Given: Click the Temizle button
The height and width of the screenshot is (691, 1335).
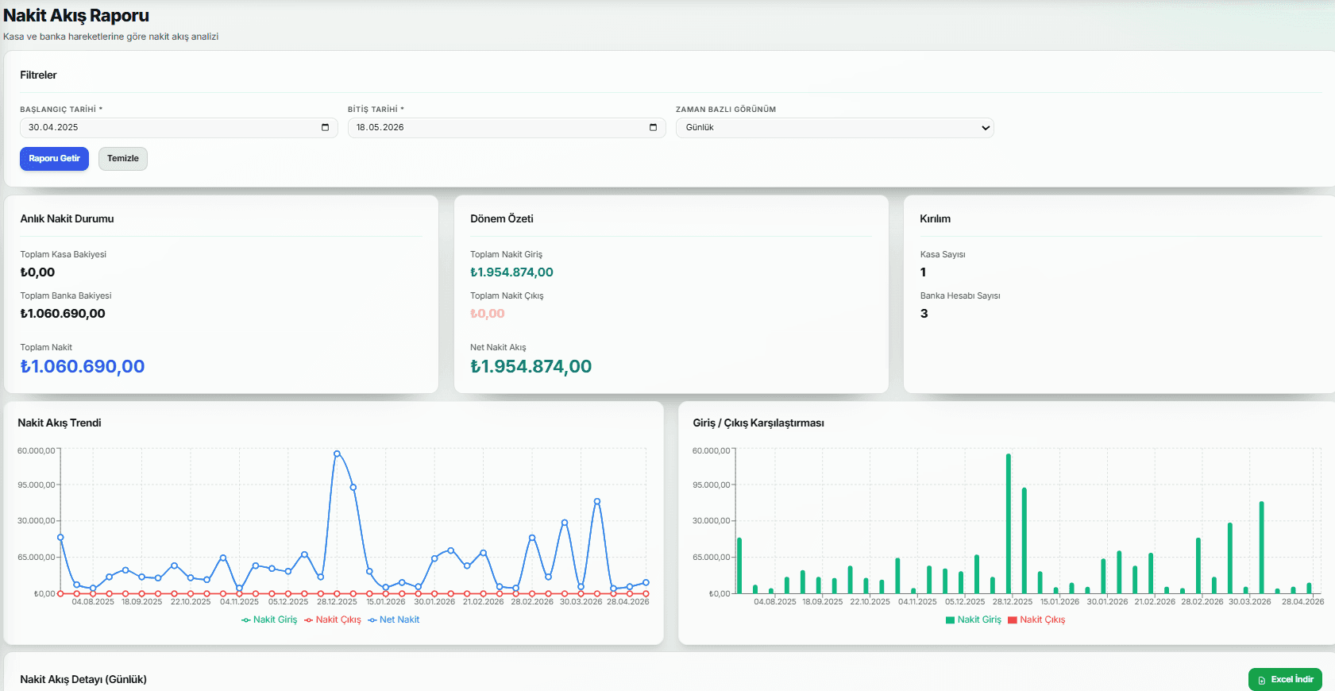Looking at the screenshot, I should [123, 159].
